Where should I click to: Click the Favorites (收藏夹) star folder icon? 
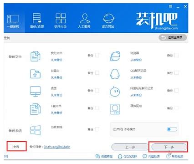[x=35, y=74]
